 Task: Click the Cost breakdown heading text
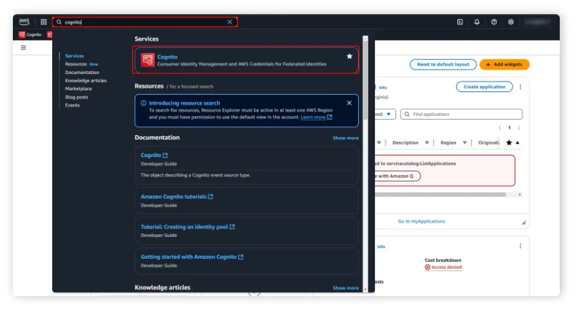pyautogui.click(x=443, y=260)
